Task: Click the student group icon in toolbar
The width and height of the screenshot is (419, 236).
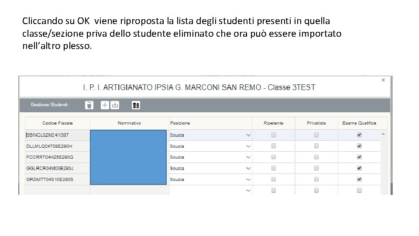Action: (136, 105)
